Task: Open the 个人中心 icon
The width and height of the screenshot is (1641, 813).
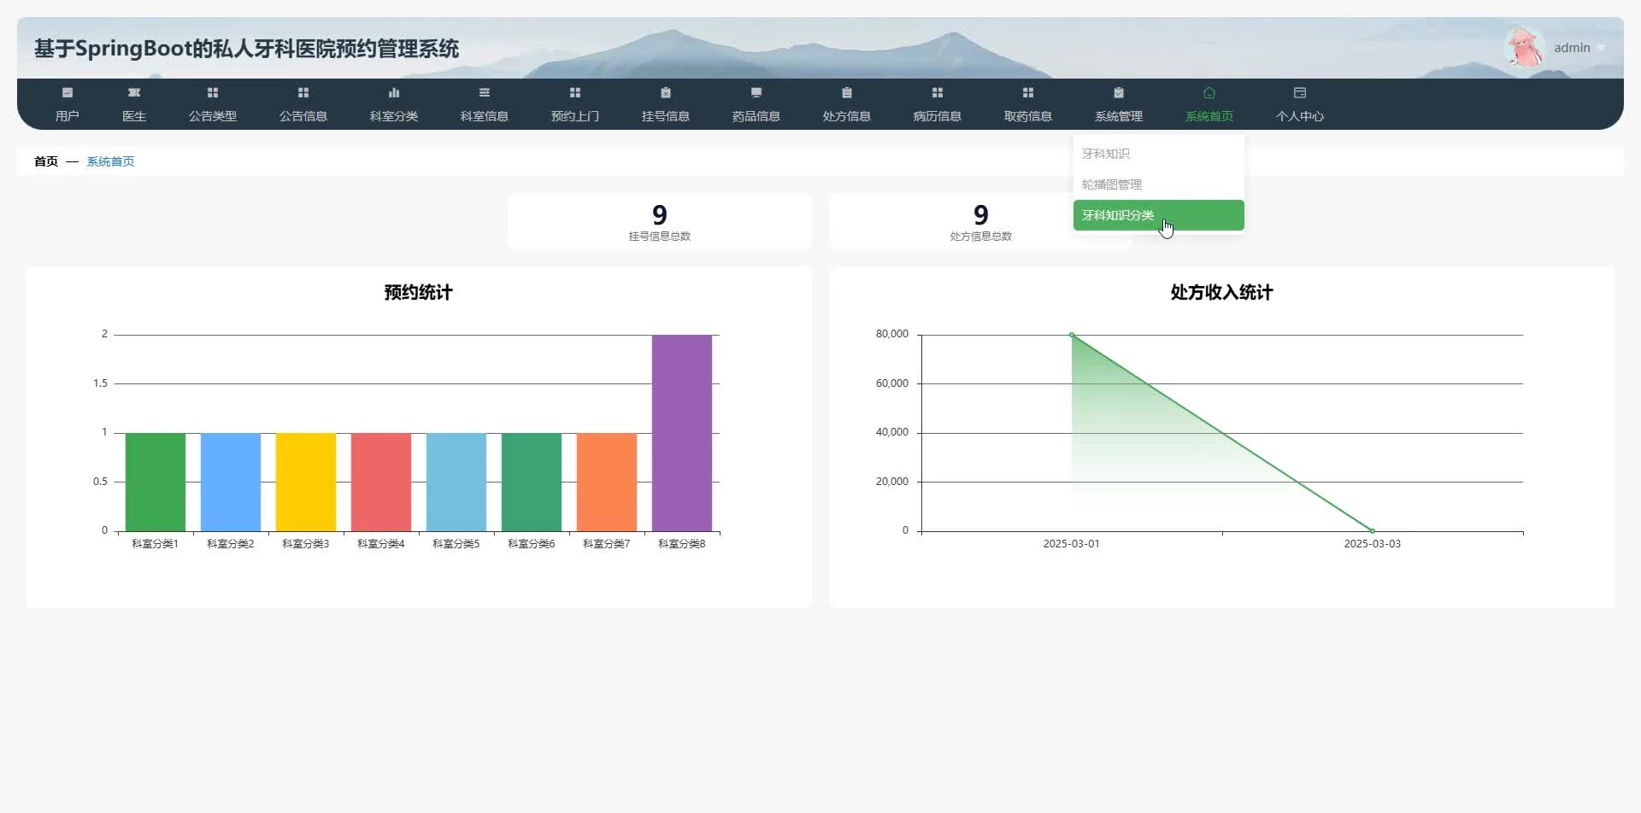Action: (1300, 92)
